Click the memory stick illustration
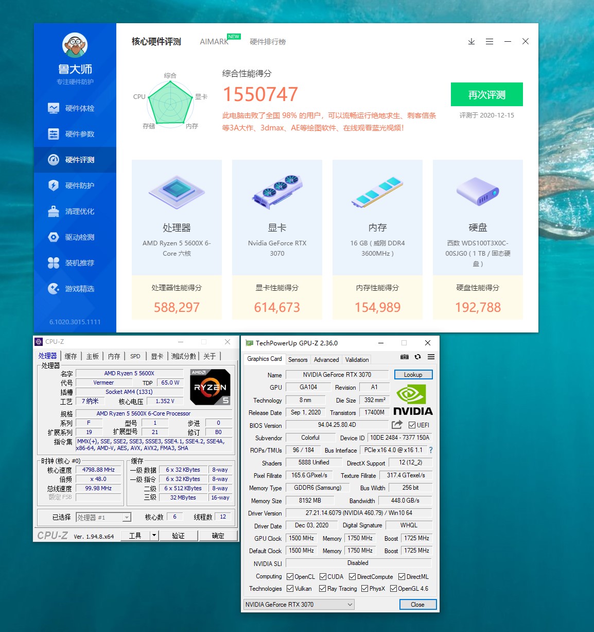Image resolution: width=594 pixels, height=632 pixels. 377,192
